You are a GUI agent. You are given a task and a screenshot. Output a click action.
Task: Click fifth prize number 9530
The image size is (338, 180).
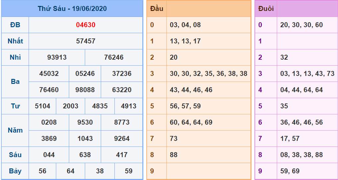tap(85, 122)
